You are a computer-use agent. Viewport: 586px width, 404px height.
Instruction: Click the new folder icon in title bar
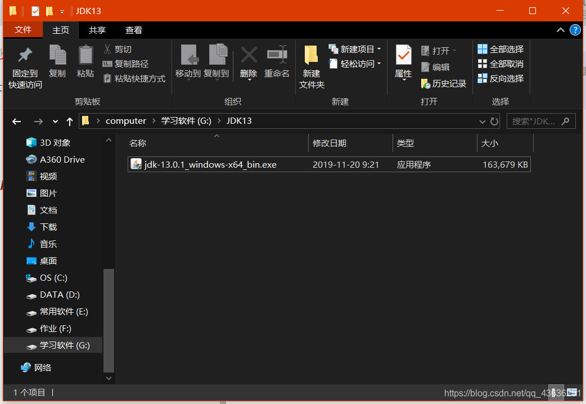pos(49,11)
